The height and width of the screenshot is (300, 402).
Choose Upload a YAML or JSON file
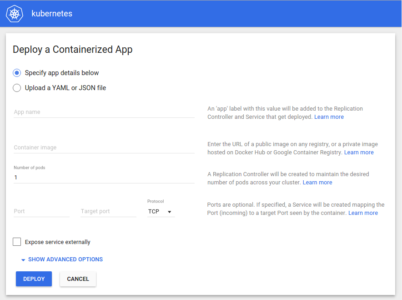coord(17,88)
